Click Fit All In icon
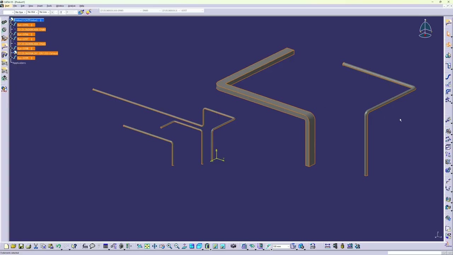The height and width of the screenshot is (255, 453). [147, 246]
